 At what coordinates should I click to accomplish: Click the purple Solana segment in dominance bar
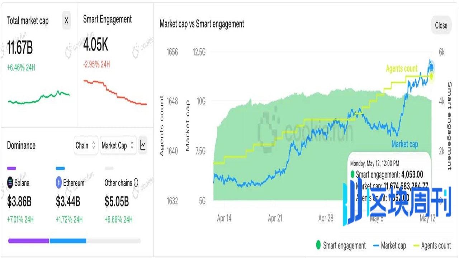tap(28, 241)
